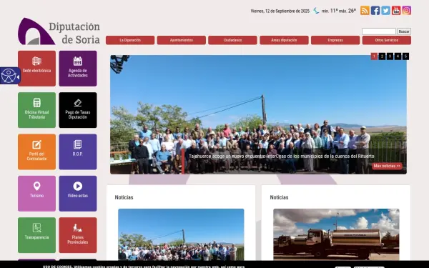Open the Transparencia tile
Image resolution: width=429 pixels, height=268 pixels.
[36, 235]
